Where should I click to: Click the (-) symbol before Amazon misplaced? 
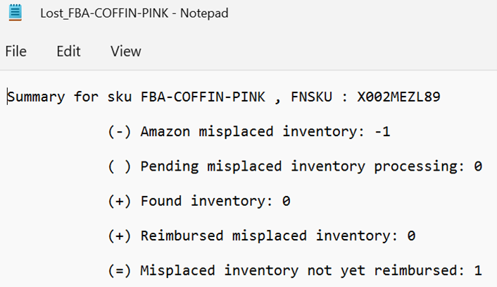[120, 132]
